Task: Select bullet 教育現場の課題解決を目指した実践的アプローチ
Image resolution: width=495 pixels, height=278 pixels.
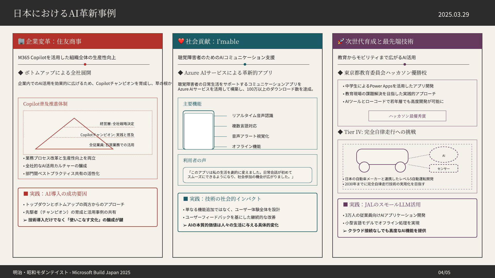Action: [389, 94]
